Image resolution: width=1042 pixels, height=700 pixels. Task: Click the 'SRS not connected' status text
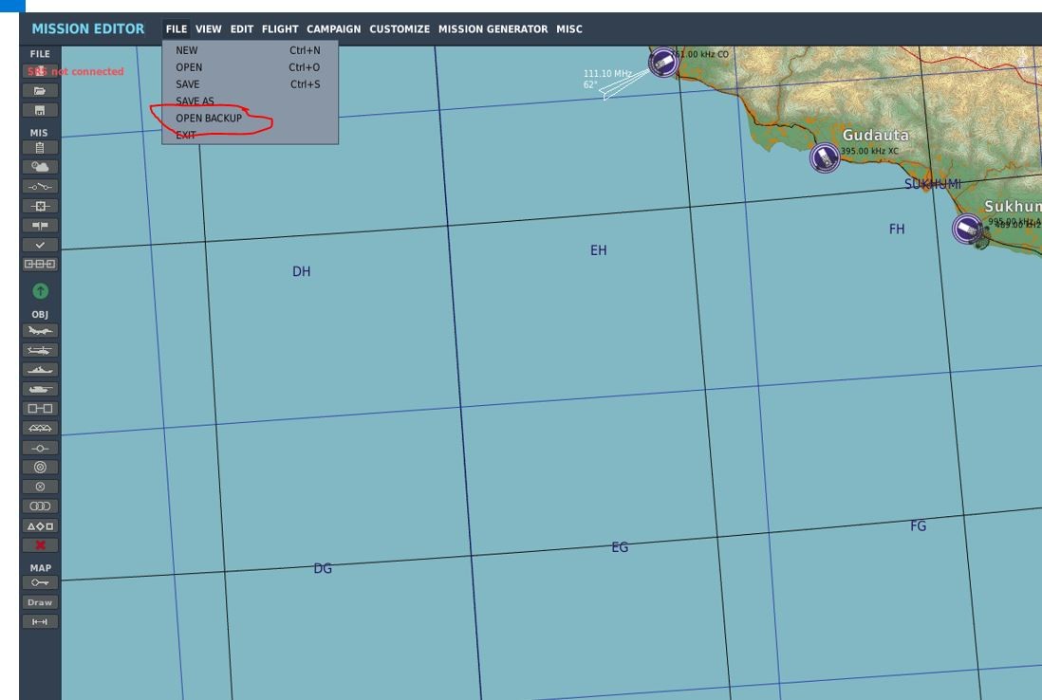click(x=76, y=72)
